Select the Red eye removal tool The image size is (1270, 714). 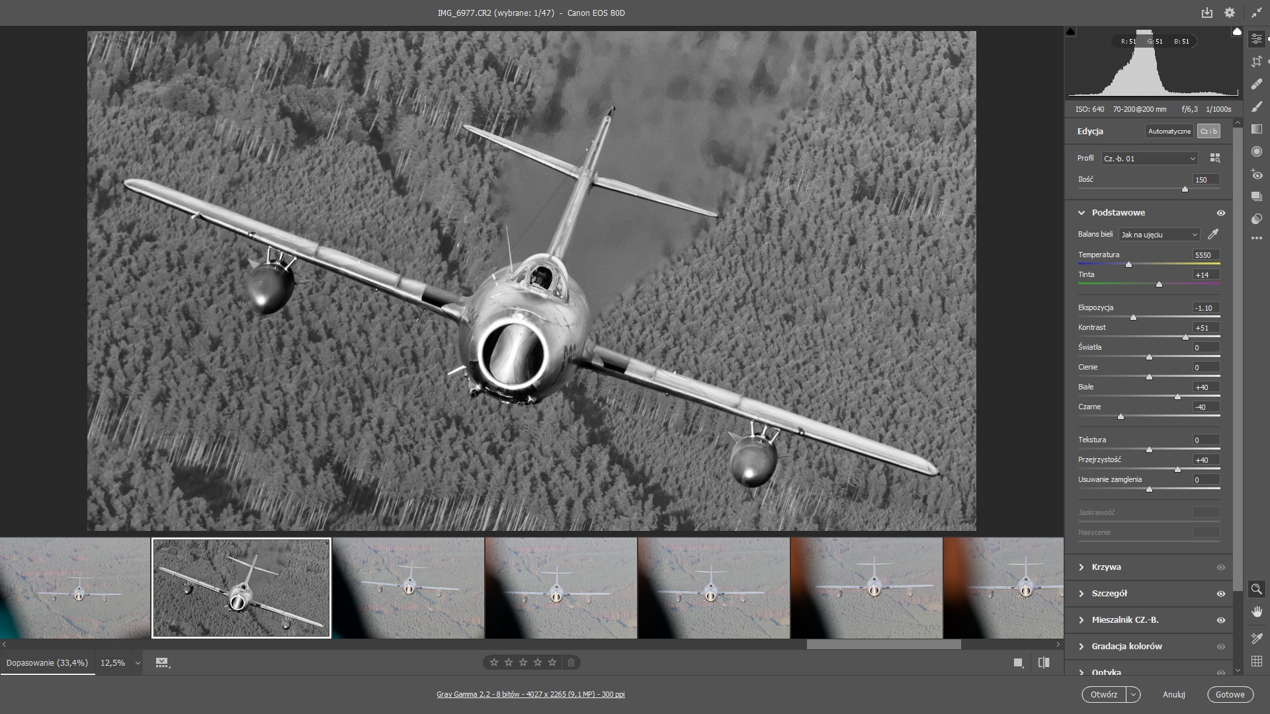pyautogui.click(x=1256, y=174)
